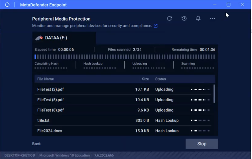Click Uploading status of FileTest (5).pdf

(164, 100)
